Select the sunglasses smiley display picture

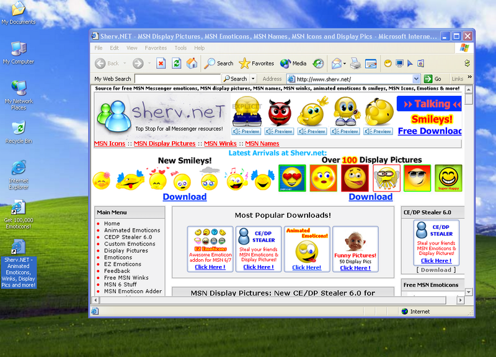tap(417, 178)
